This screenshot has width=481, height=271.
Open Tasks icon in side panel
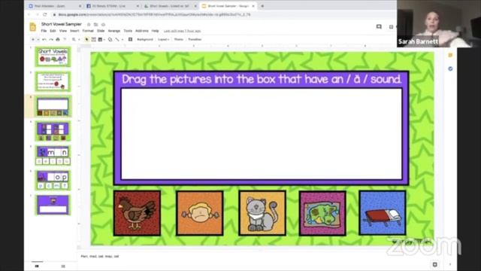click(x=450, y=69)
